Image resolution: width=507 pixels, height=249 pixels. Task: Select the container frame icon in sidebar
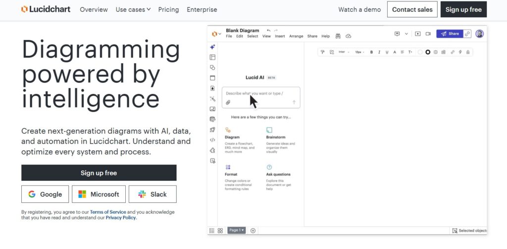coord(212,78)
